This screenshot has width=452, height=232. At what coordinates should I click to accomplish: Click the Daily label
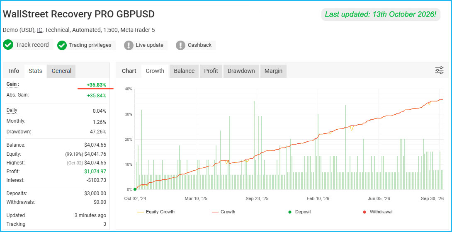[12, 110]
